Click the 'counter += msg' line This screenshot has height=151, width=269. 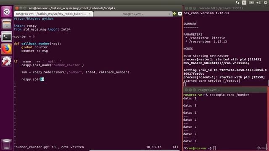[x=34, y=51]
